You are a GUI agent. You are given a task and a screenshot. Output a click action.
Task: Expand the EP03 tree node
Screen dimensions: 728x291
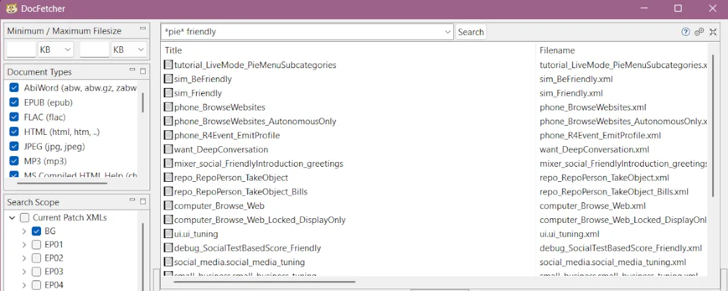(24, 272)
